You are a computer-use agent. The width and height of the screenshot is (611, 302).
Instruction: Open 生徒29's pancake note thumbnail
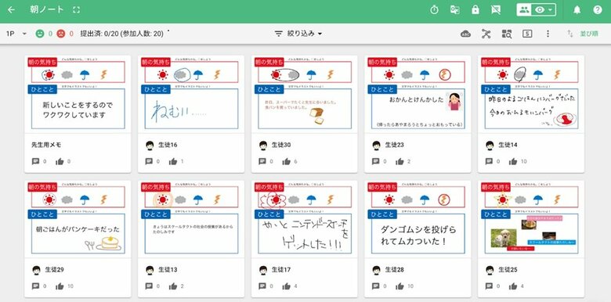click(78, 219)
